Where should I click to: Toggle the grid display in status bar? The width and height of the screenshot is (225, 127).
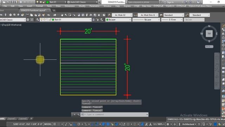coord(54,124)
